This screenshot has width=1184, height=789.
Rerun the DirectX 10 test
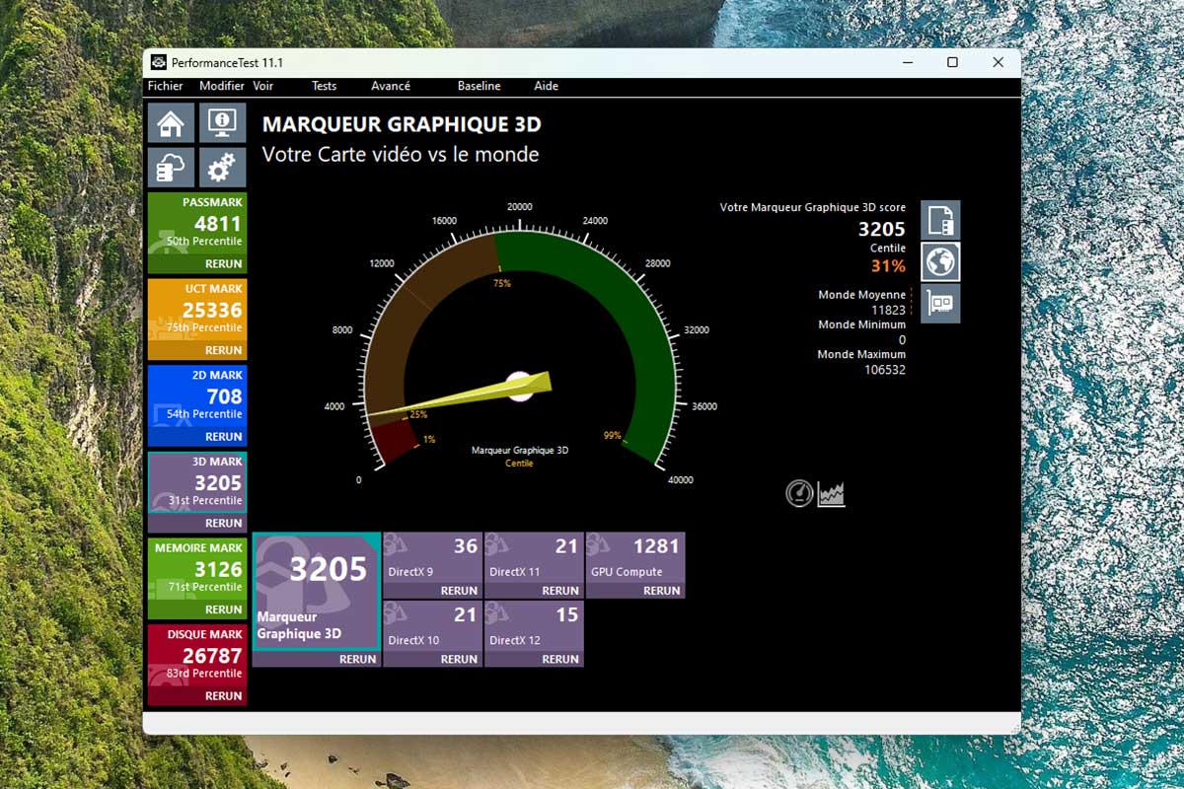pyautogui.click(x=459, y=659)
